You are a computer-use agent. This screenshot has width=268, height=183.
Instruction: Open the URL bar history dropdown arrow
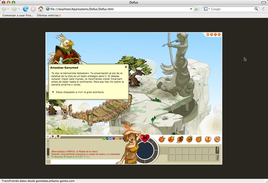191,9
